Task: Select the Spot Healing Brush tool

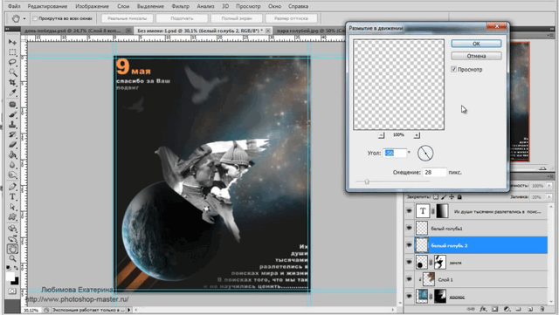Action: 12,105
